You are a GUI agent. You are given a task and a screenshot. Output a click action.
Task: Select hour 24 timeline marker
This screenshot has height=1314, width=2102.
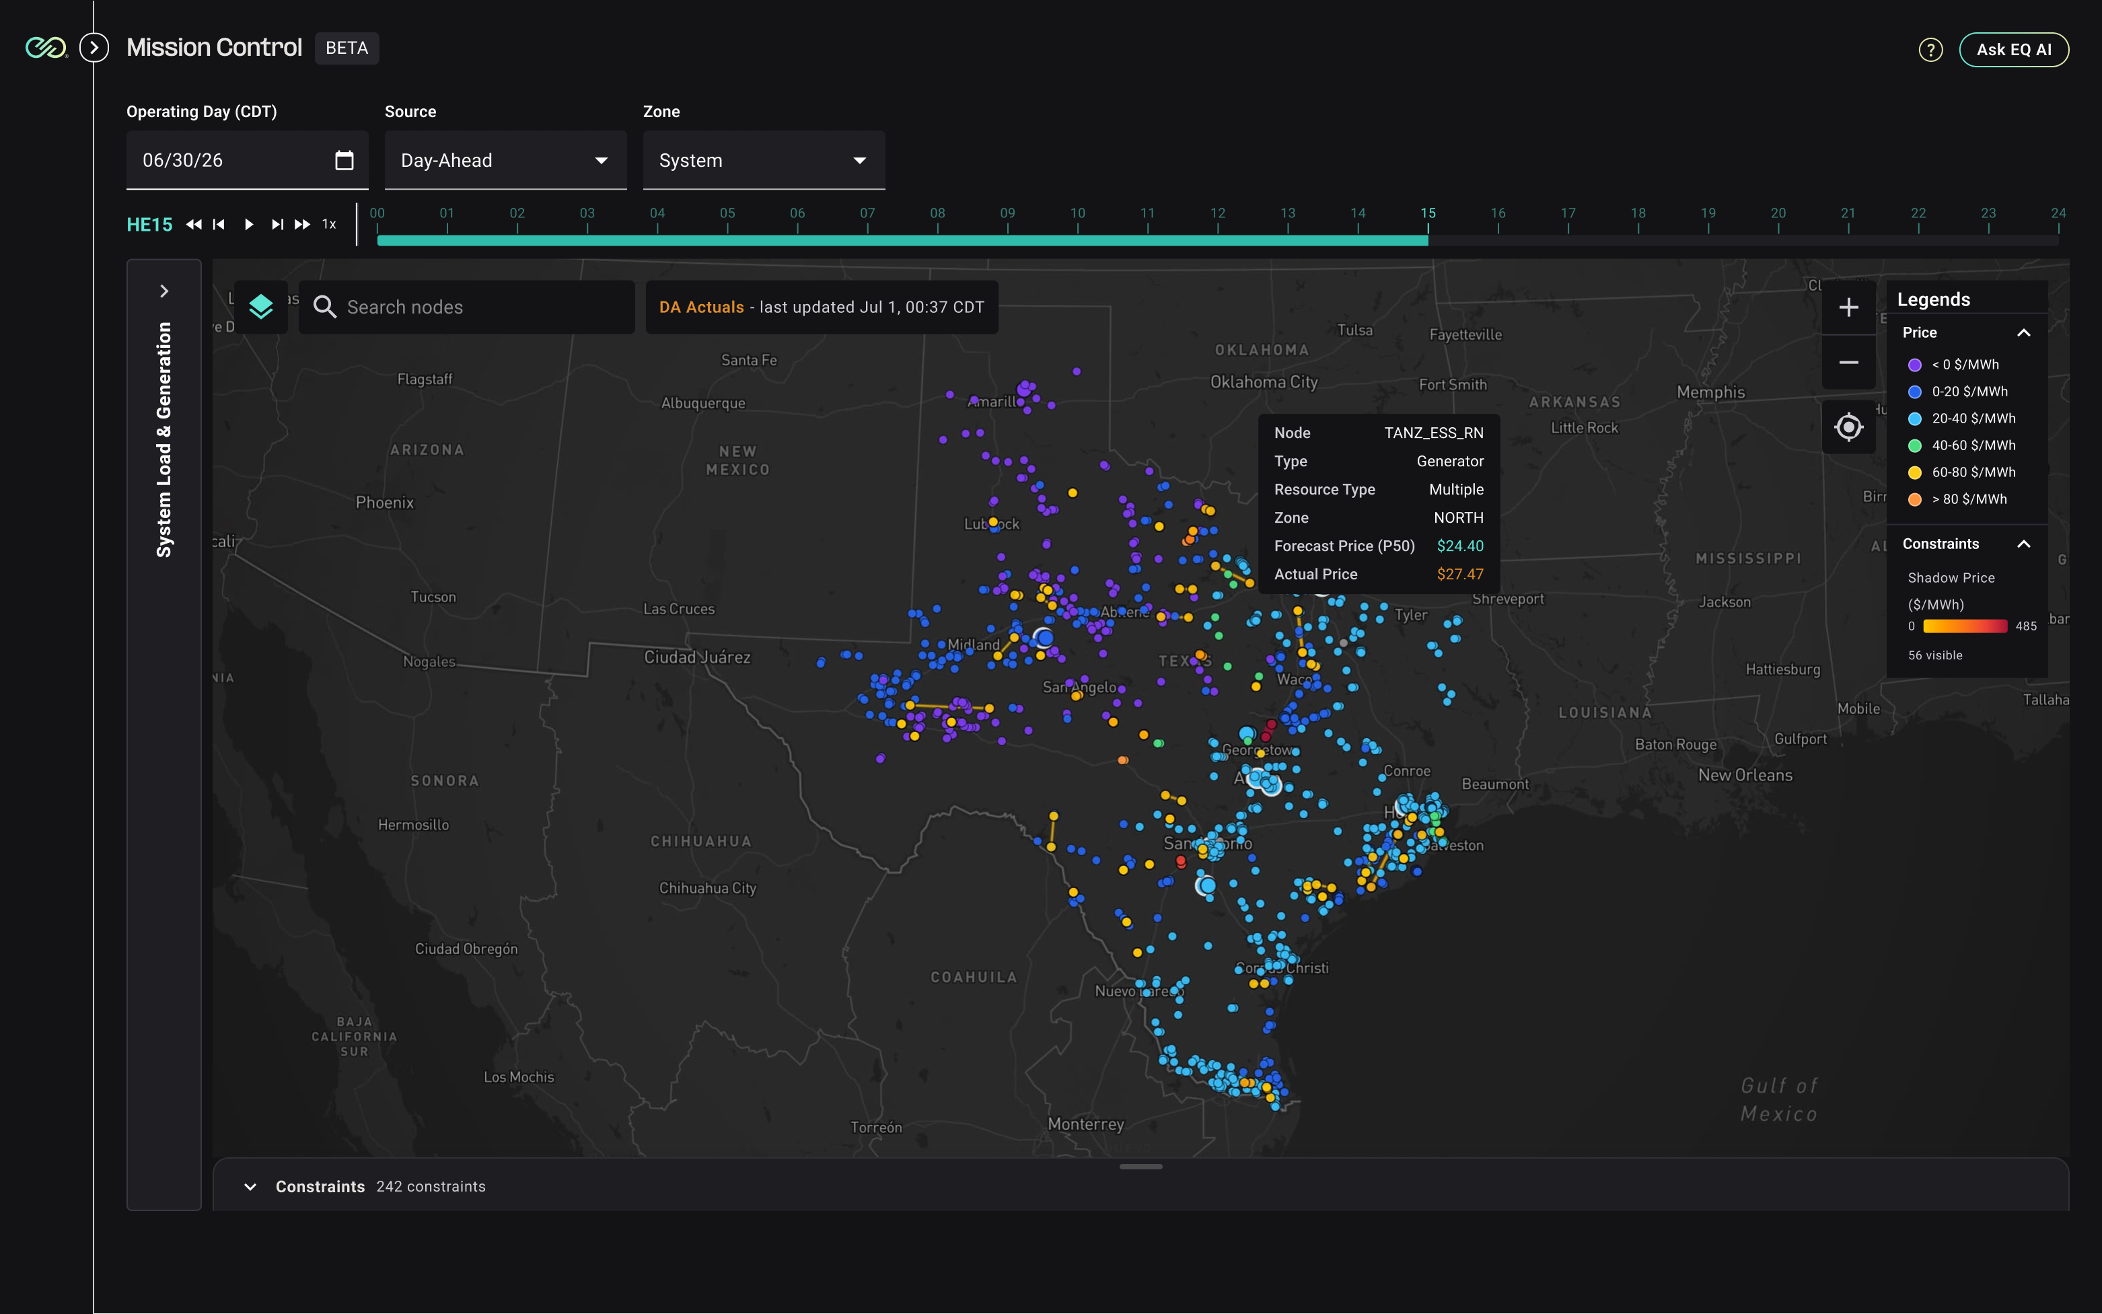point(2058,213)
